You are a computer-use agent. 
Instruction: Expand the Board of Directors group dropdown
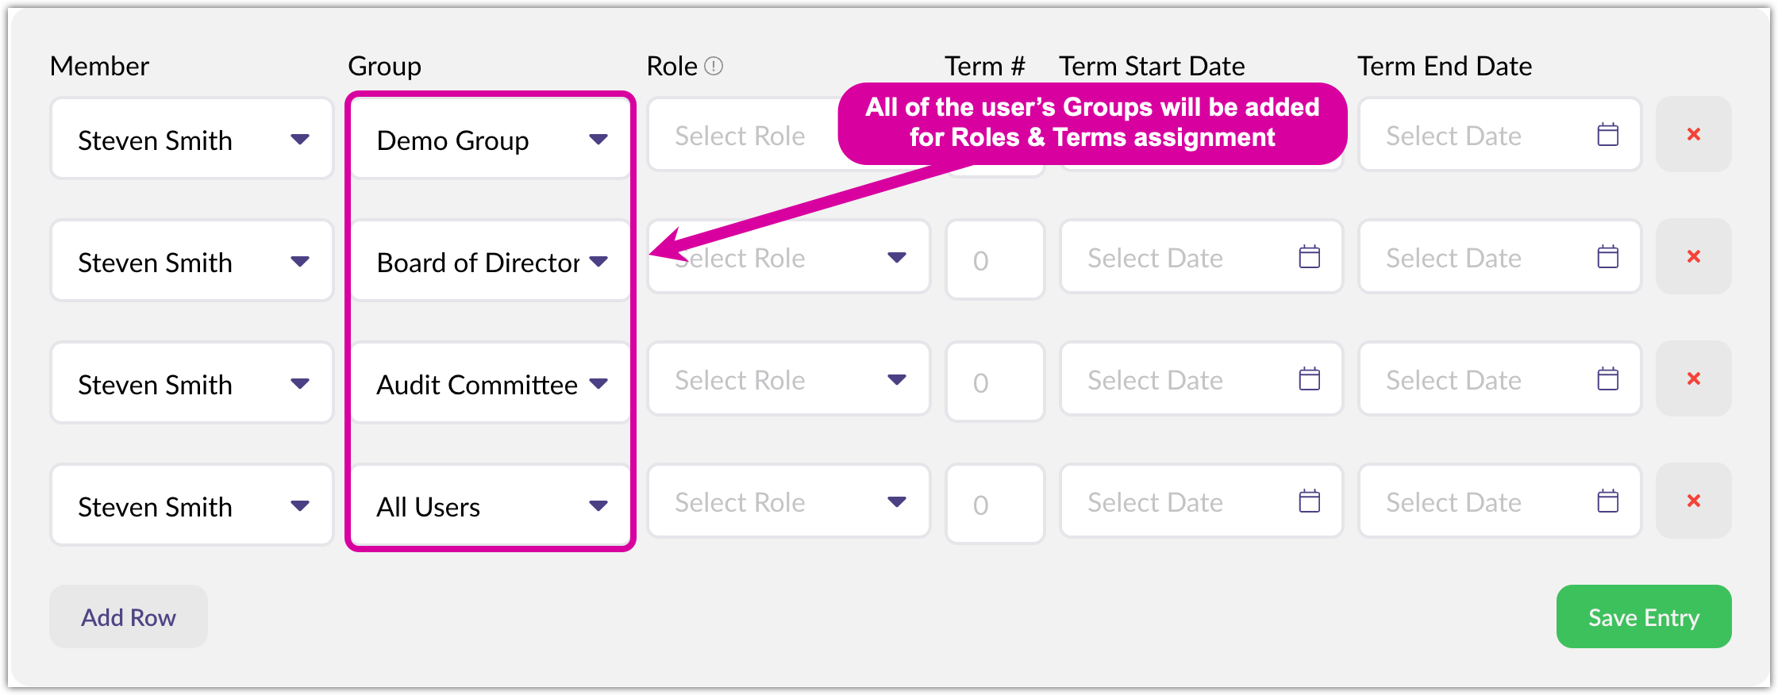point(598,262)
